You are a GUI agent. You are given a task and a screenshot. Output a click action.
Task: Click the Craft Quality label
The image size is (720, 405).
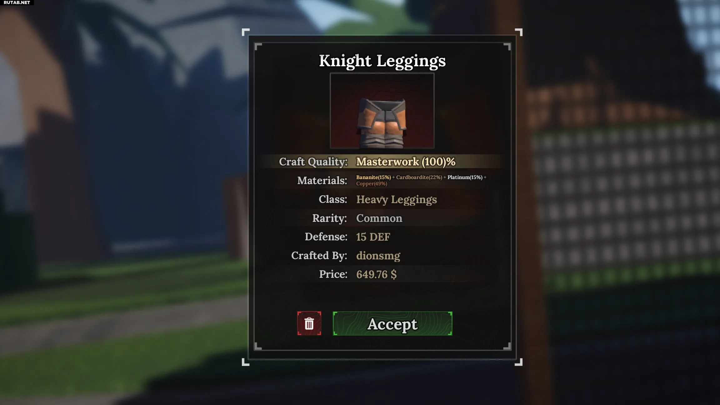pyautogui.click(x=313, y=162)
